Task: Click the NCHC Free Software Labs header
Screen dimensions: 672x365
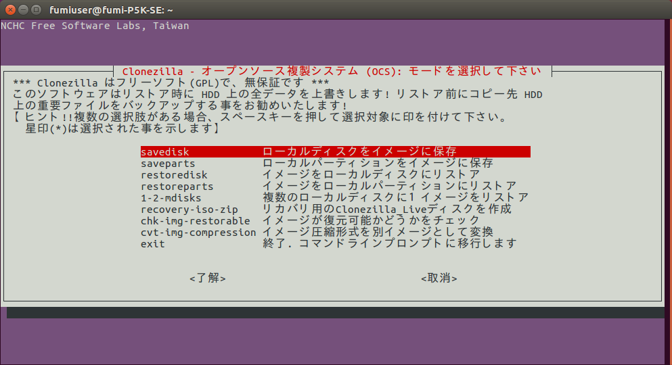Action: coord(95,26)
